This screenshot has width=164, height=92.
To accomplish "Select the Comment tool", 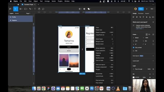I will [43, 9].
